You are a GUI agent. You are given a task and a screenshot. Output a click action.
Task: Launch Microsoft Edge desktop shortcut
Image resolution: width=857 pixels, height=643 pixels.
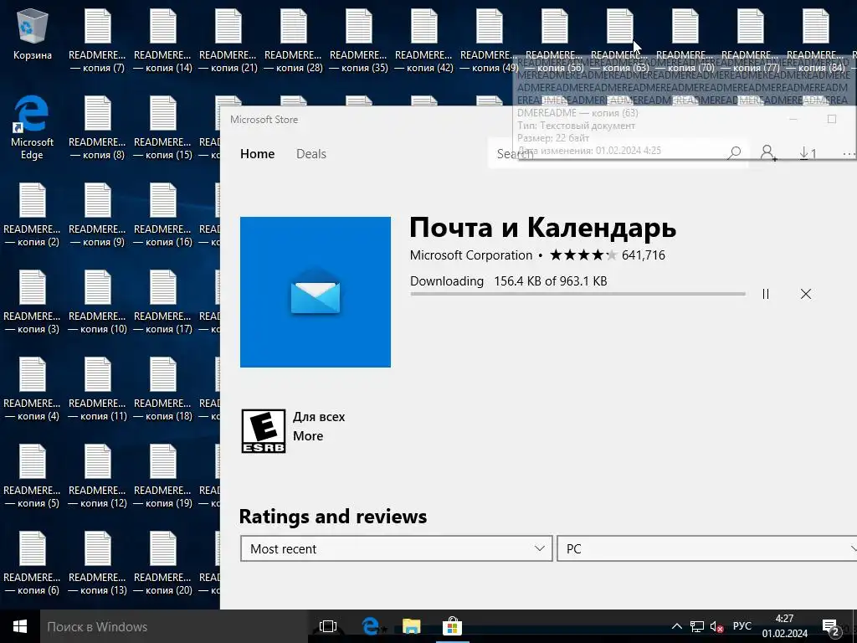32,127
